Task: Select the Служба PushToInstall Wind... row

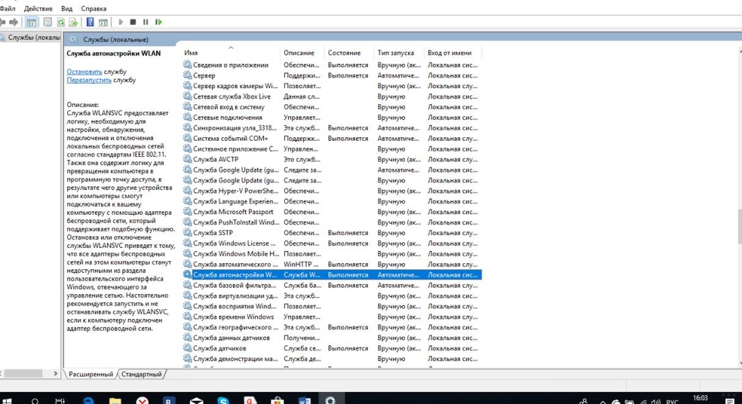Action: coord(332,222)
